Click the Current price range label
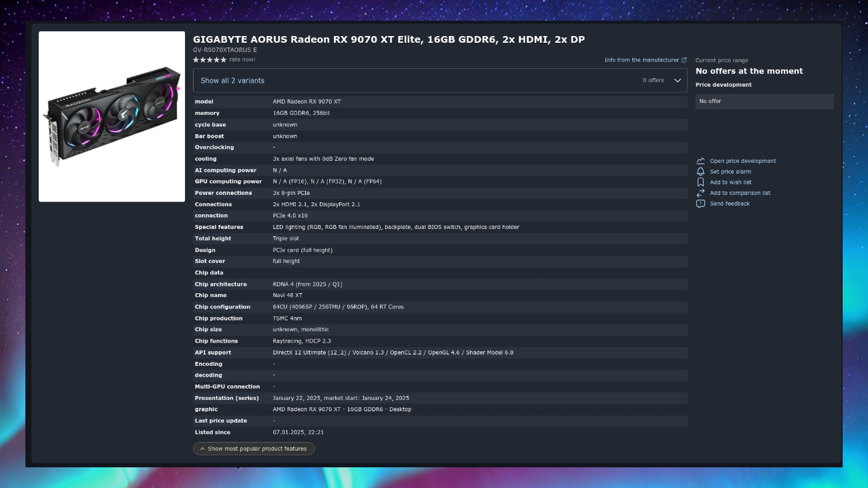This screenshot has width=868, height=488. point(722,60)
